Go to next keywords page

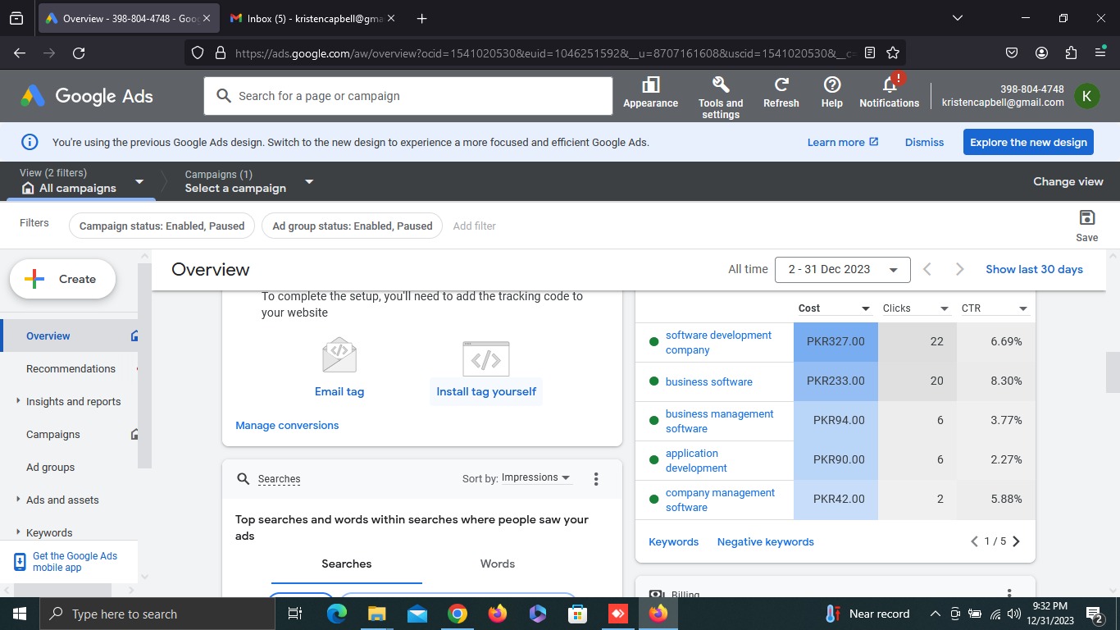1017,541
